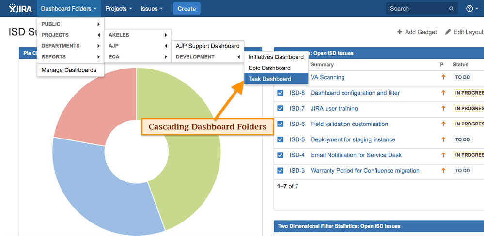This screenshot has width=484, height=236.
Task: Open issue ISD-8 link
Action: [x=297, y=93]
